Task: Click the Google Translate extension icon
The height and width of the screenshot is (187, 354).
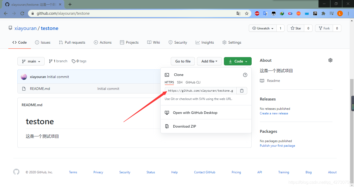Action: click(265, 13)
